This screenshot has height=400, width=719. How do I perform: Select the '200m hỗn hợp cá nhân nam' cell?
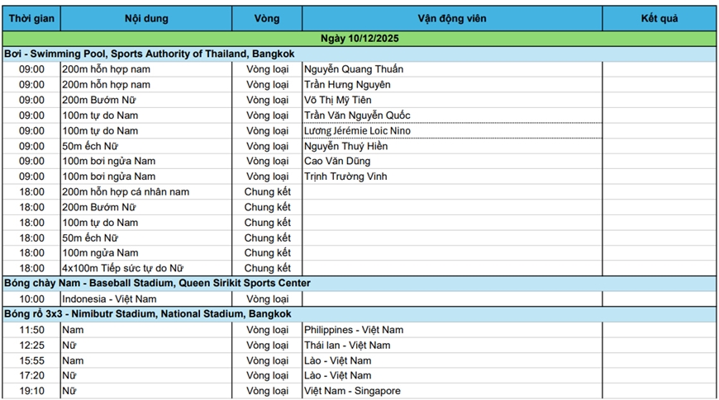click(126, 192)
